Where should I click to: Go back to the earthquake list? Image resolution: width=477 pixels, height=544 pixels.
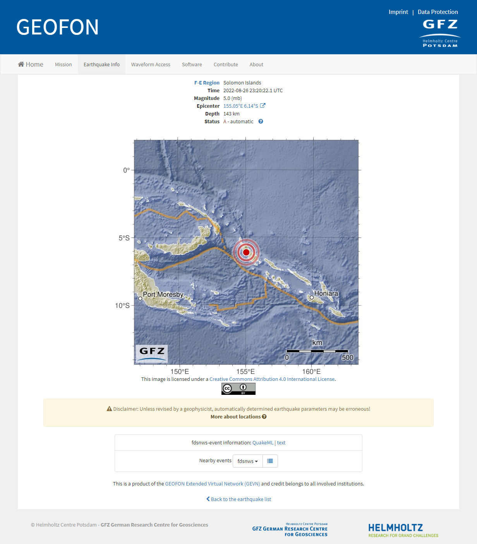pos(238,499)
